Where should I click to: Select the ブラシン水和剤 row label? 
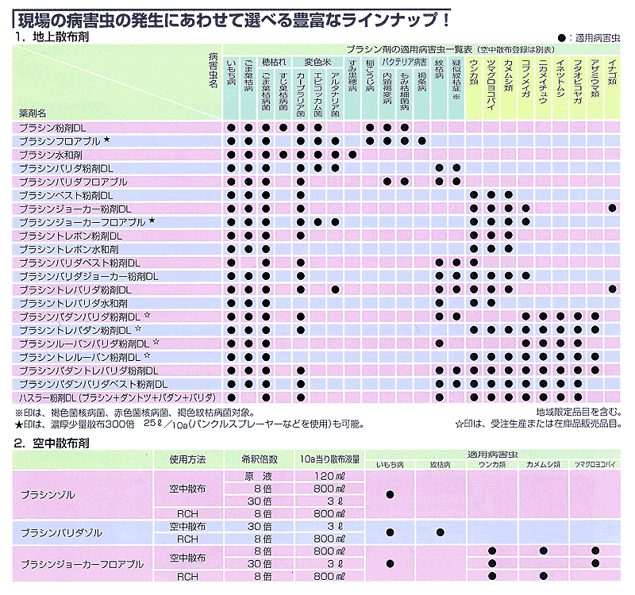[x=49, y=154]
